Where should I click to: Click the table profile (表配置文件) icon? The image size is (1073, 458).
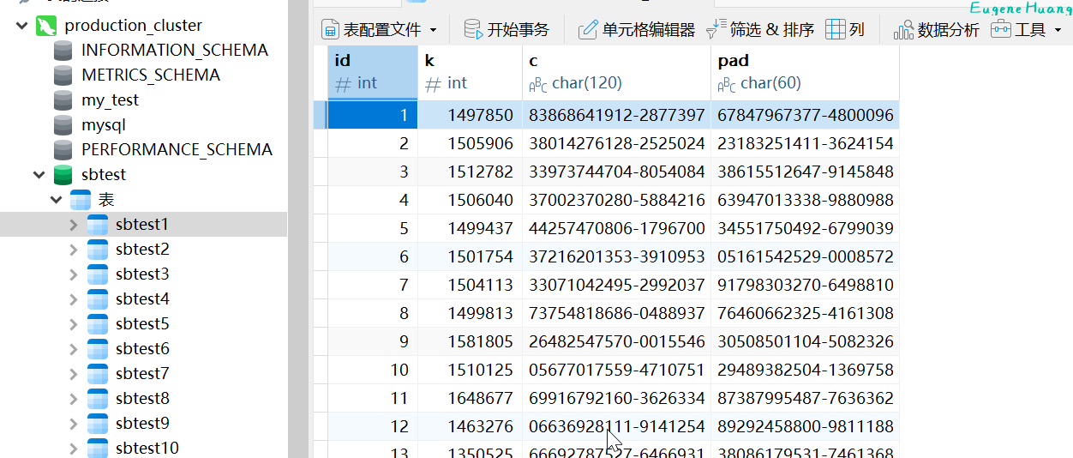point(331,30)
